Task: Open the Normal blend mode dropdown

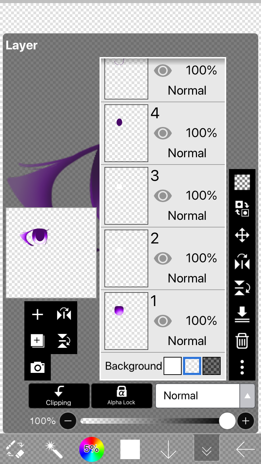Action: click(198, 396)
